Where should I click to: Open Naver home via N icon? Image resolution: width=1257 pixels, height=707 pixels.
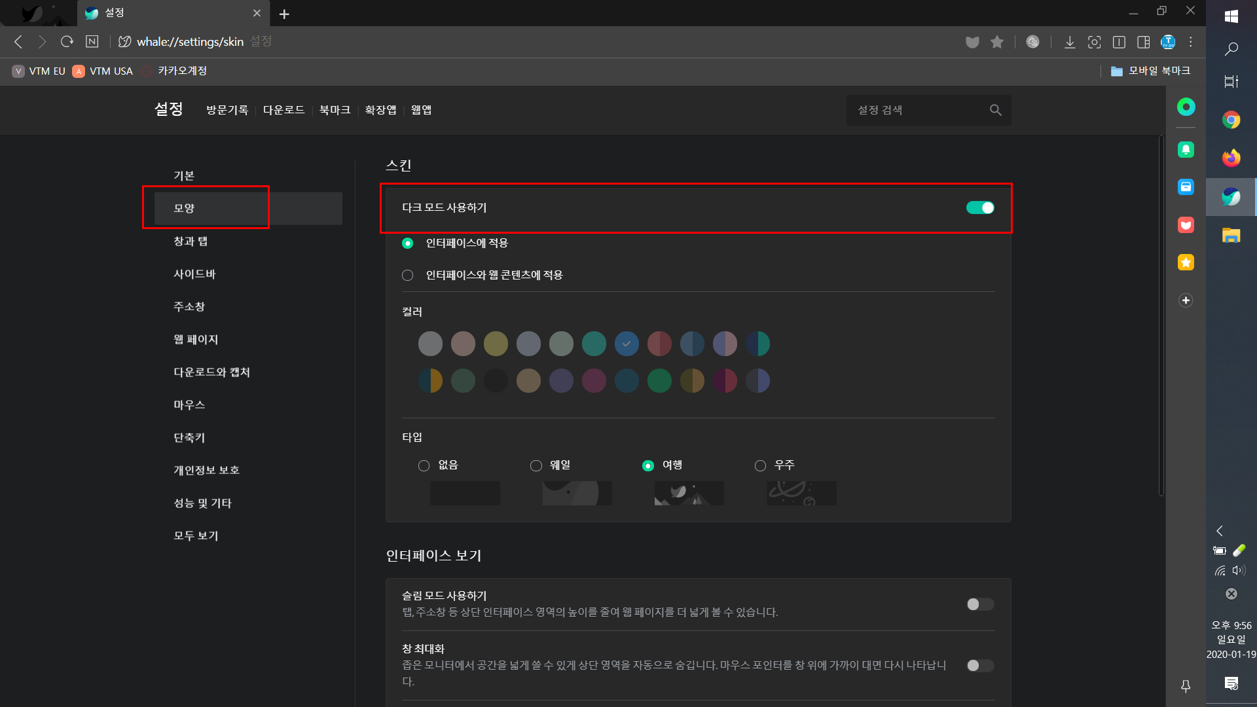point(92,42)
